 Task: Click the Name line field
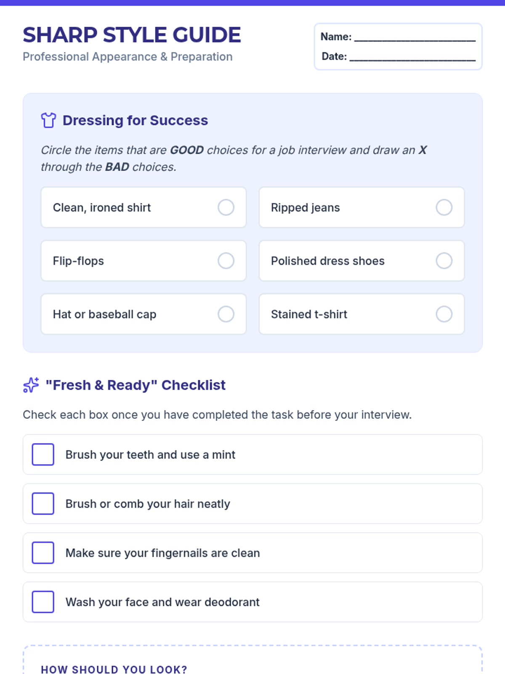(415, 37)
